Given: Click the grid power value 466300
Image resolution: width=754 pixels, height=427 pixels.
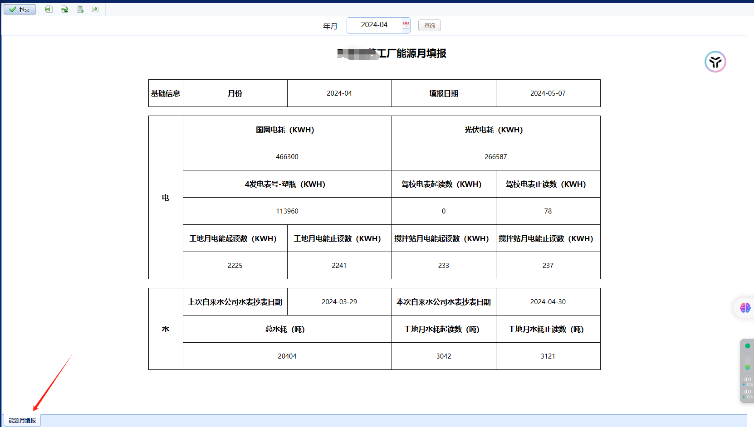Looking at the screenshot, I should 287,157.
